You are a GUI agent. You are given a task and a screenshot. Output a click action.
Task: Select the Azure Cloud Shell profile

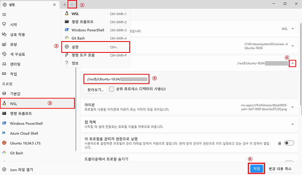coord(37,133)
